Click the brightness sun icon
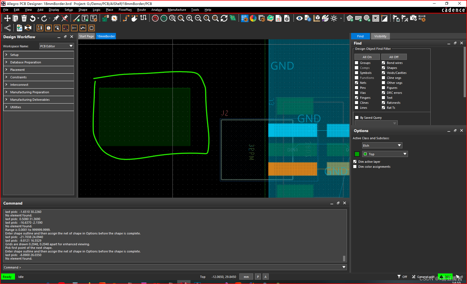The image size is (467, 284). click(334, 18)
